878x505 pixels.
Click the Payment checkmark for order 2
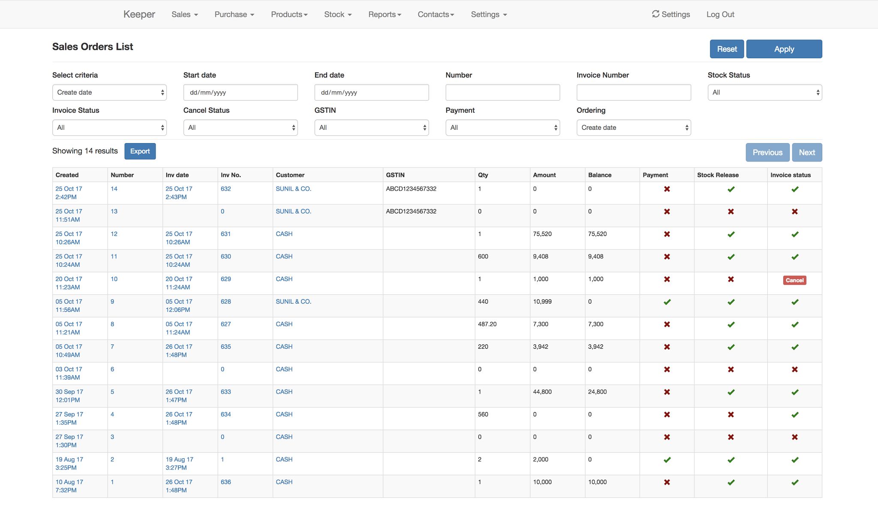click(x=667, y=460)
